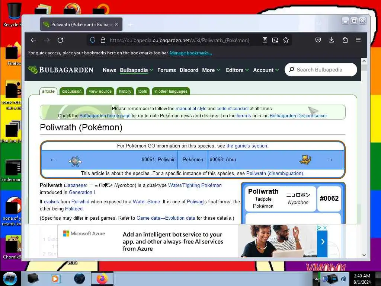The width and height of the screenshot is (381, 286).
Task: Click the search magnifier icon
Action: click(292, 70)
